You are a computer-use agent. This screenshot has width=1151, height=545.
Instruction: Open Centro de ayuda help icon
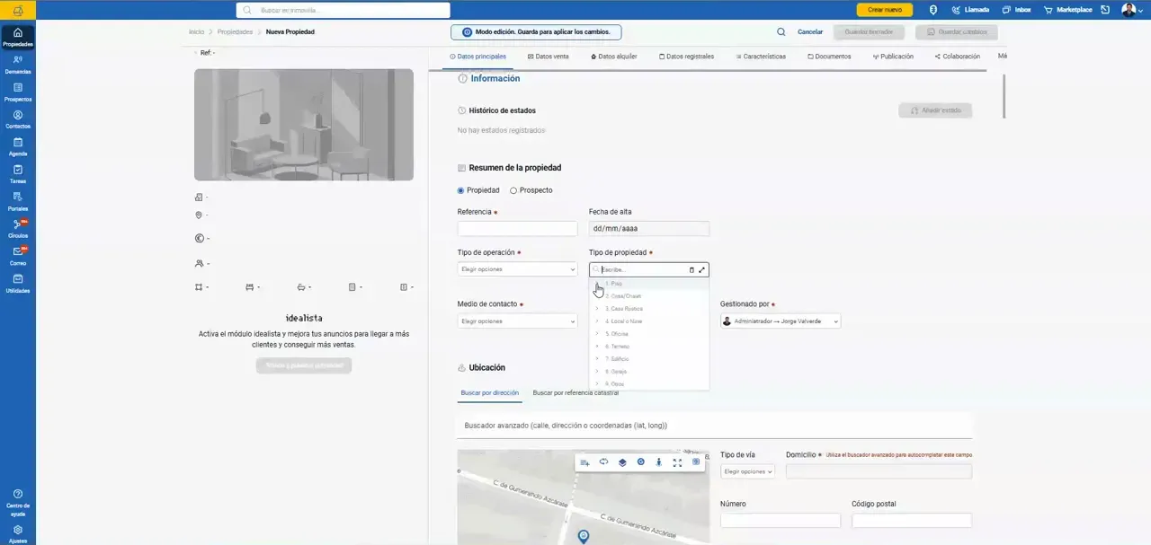point(18,503)
